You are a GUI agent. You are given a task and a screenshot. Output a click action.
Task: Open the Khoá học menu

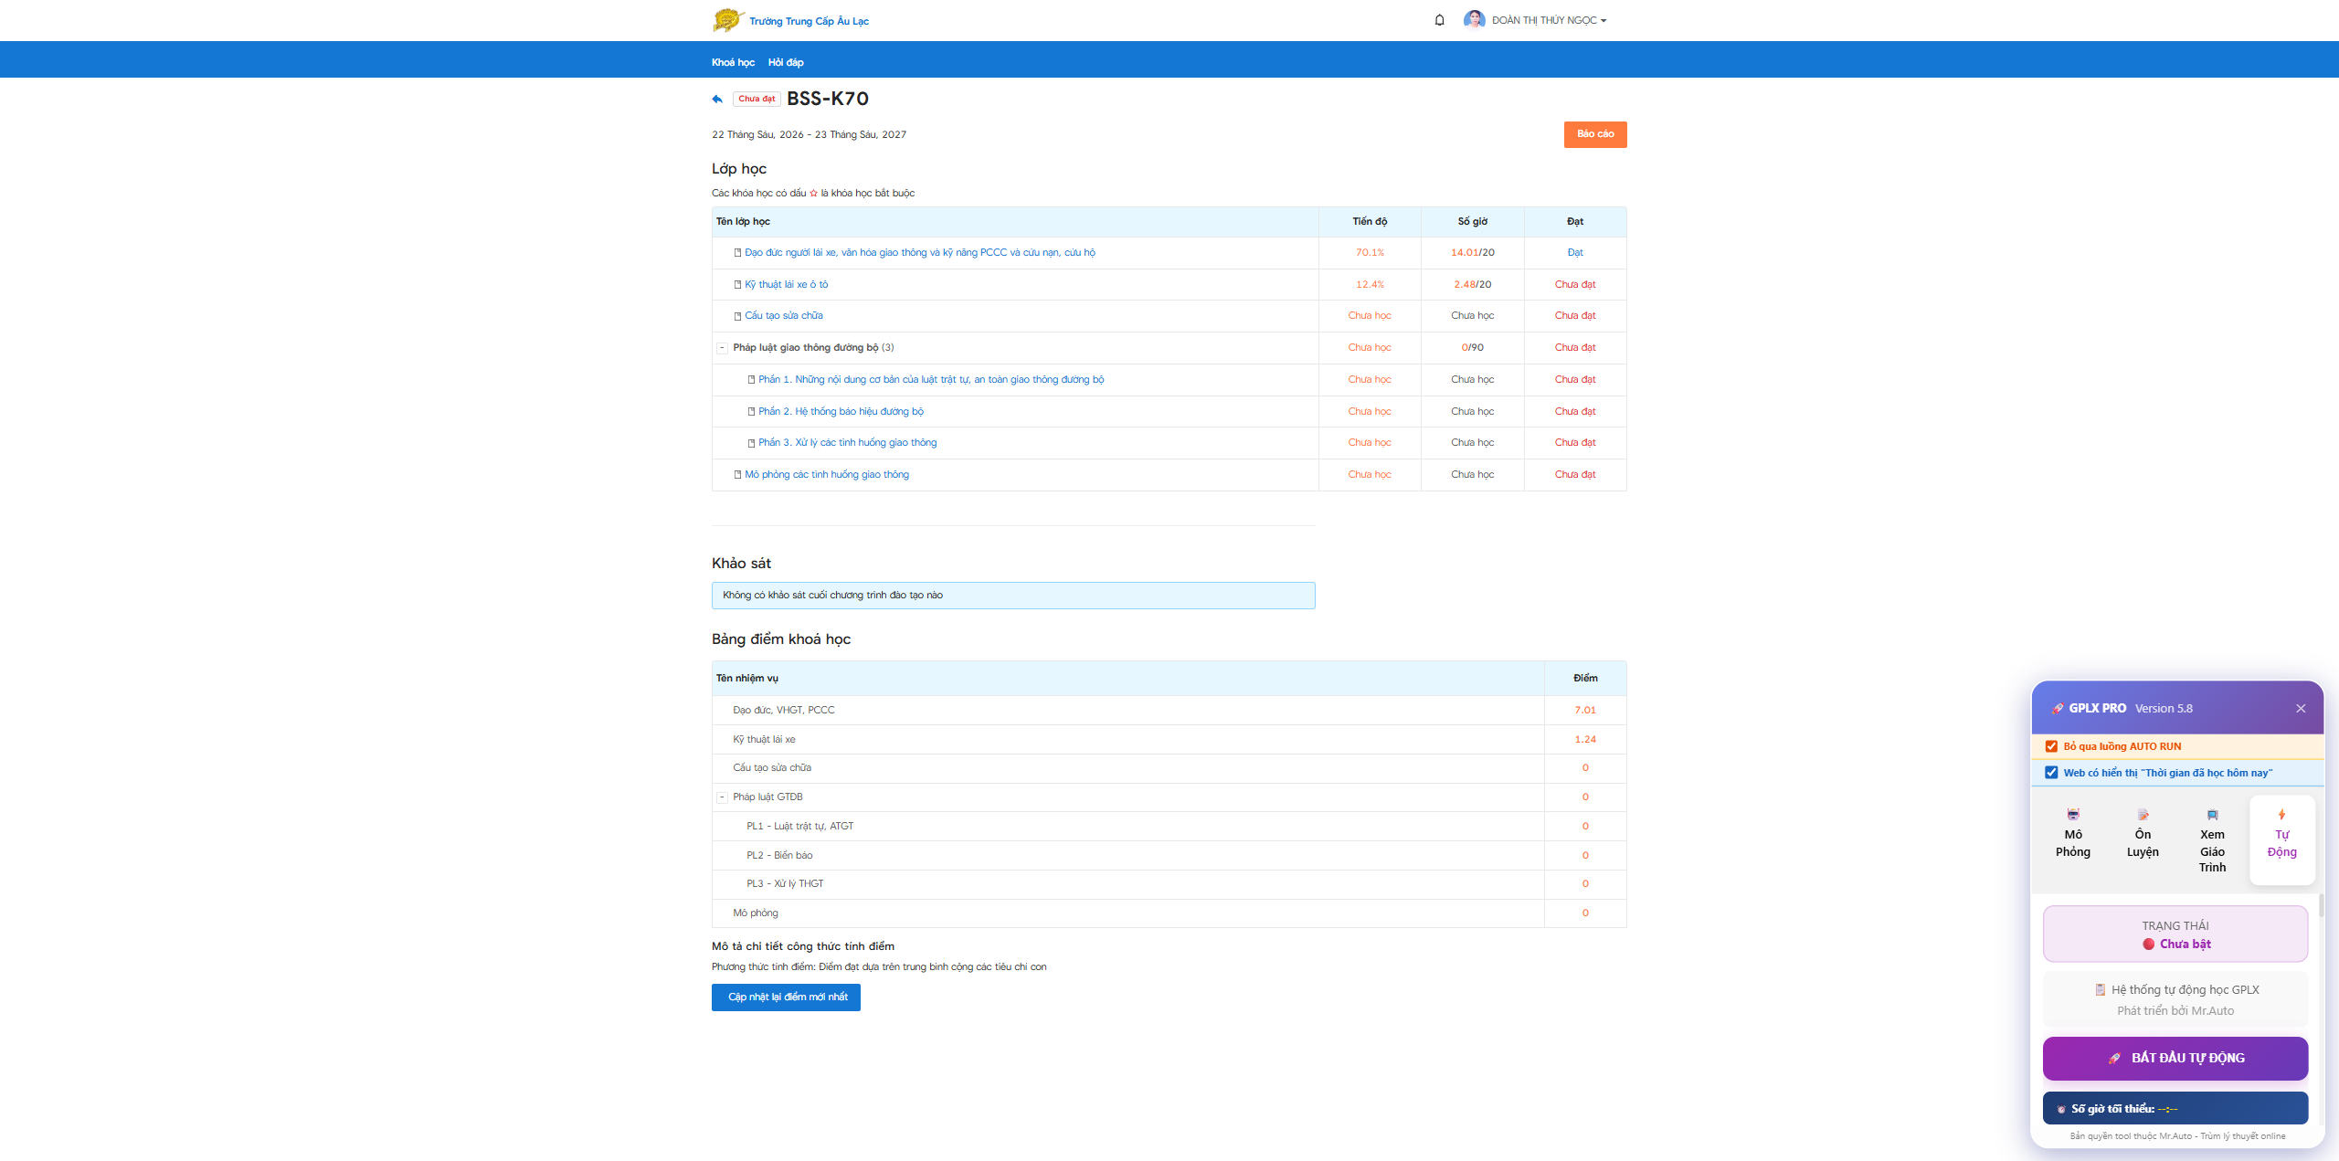pyautogui.click(x=733, y=62)
